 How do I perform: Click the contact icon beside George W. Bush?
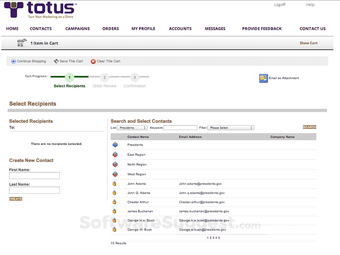tap(115, 229)
